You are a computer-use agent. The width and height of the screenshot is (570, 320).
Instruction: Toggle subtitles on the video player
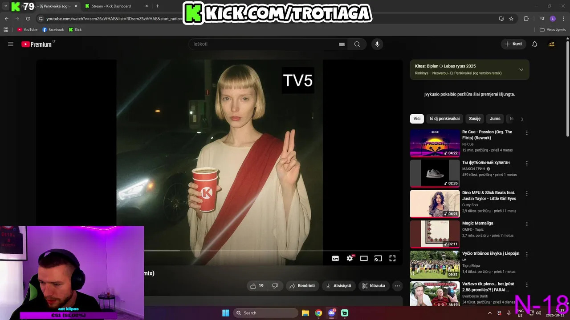[336, 258]
